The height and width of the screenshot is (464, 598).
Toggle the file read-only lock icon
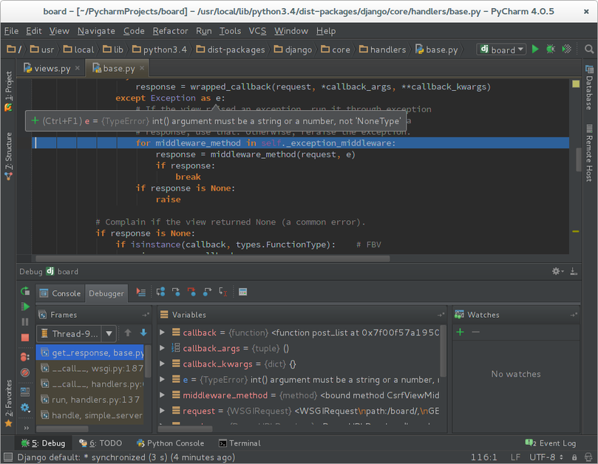[574, 457]
